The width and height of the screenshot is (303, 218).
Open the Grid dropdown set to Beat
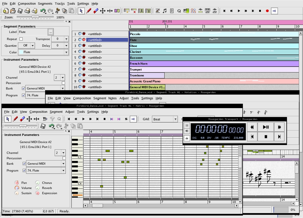tap(165, 119)
